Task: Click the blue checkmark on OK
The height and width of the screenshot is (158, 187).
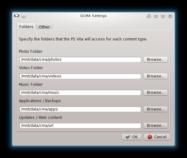Action: point(128,137)
